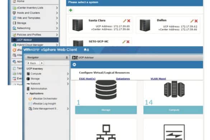The height and width of the screenshot is (140, 210).
Task: Expand the back window's Storage chevron
Action: pos(57,23)
